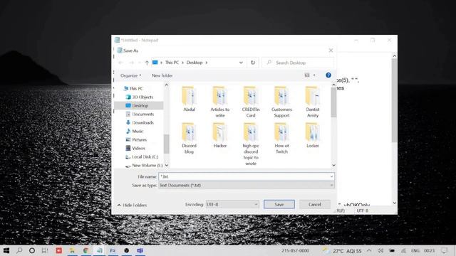
Task: Go up one folder level with up arrow
Action: (147, 63)
